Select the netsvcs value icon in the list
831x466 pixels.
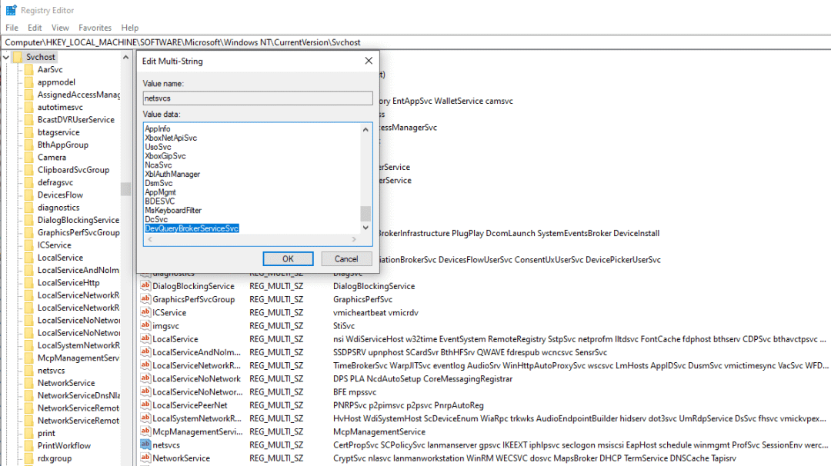[x=145, y=444]
